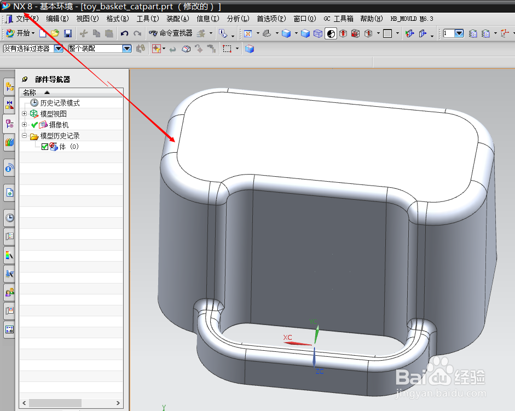Click the blue cube icon in selection bar
This screenshot has width=515, height=411.
click(249, 49)
